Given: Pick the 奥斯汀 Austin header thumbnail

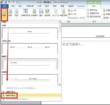Looking at the screenshot, I should pyautogui.click(x=30, y=64).
